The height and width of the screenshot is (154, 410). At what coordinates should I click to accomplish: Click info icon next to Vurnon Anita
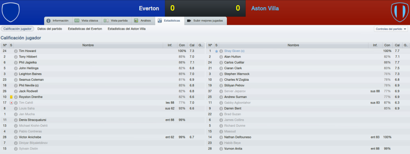[221, 148]
